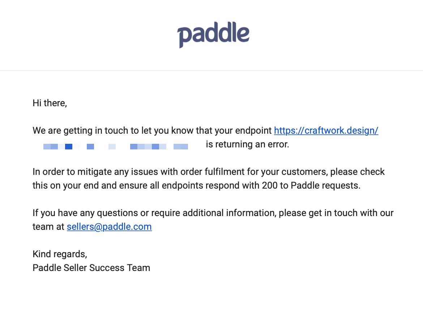Image resolution: width=423 pixels, height=310 pixels.
Task: Click the 'Hi there,' greeting text
Action: point(50,103)
